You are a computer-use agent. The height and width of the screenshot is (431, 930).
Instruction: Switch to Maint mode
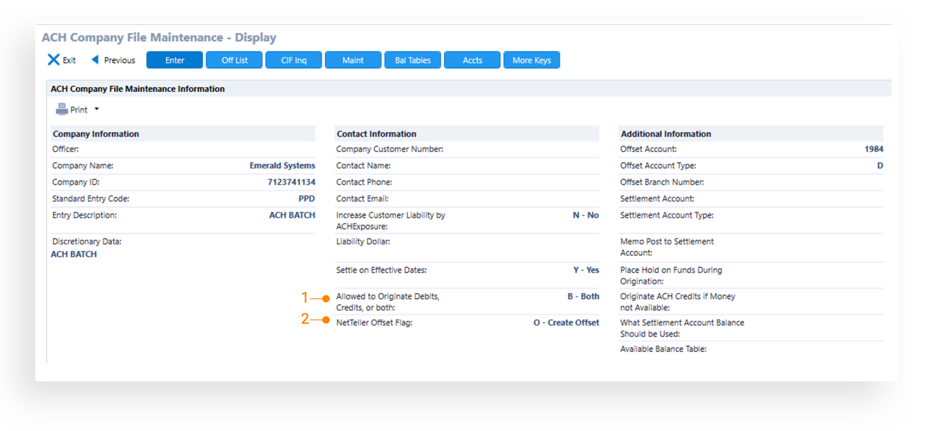click(x=353, y=60)
